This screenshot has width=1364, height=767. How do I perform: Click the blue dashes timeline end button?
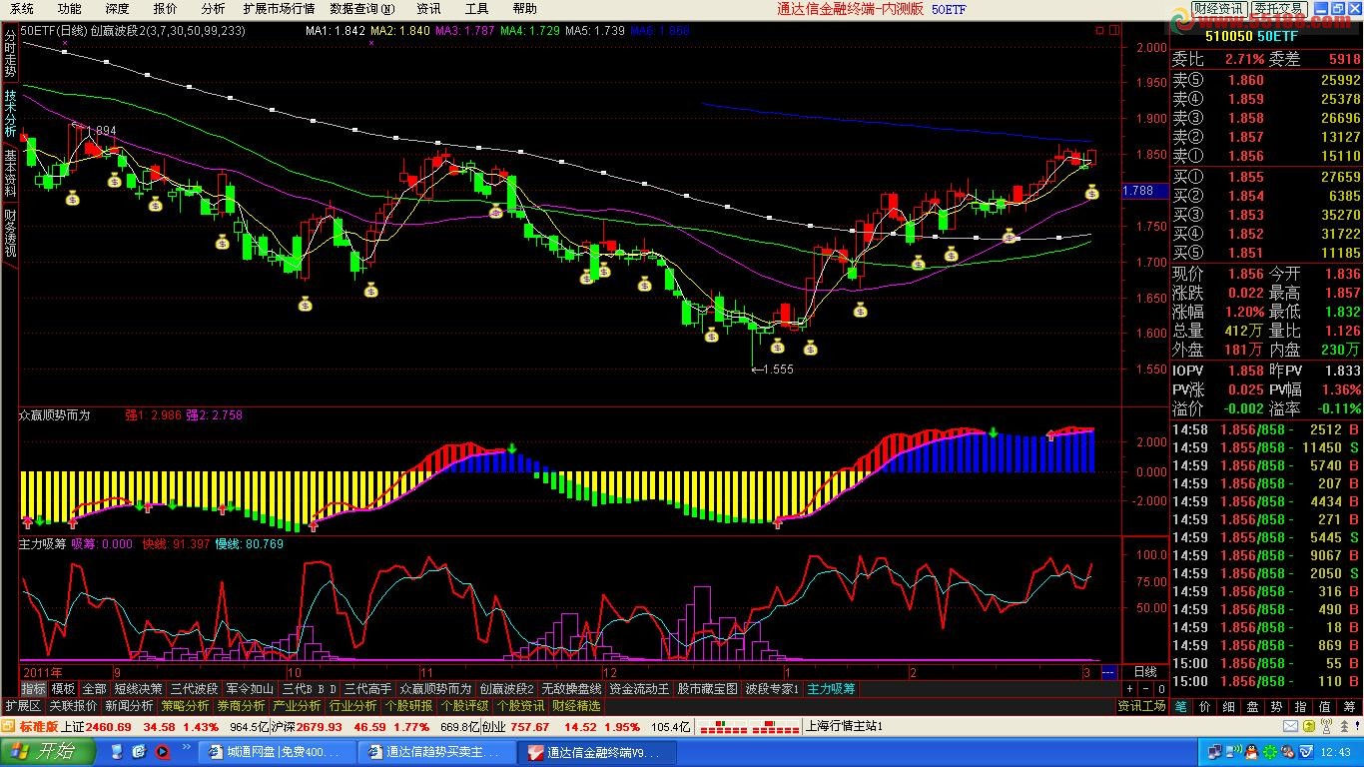coord(1108,672)
